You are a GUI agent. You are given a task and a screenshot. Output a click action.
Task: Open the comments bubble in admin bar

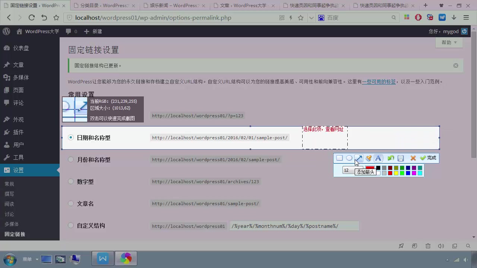pyautogui.click(x=71, y=31)
